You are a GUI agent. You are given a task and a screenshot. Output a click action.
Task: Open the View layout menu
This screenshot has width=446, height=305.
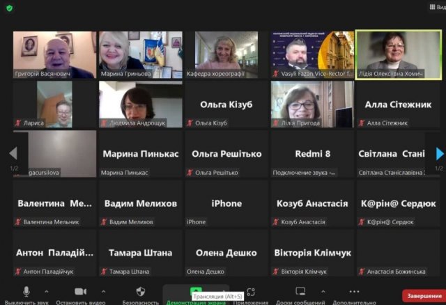point(436,6)
